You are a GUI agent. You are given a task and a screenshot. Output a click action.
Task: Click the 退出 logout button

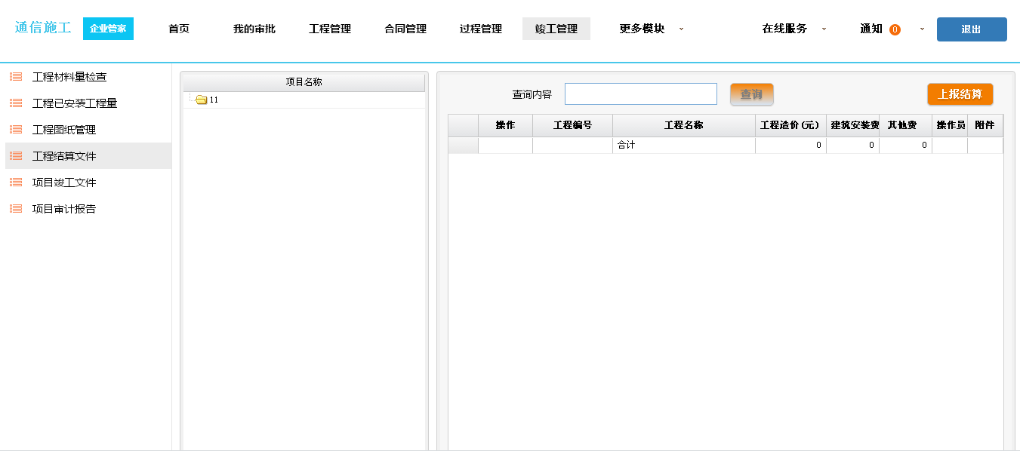972,29
